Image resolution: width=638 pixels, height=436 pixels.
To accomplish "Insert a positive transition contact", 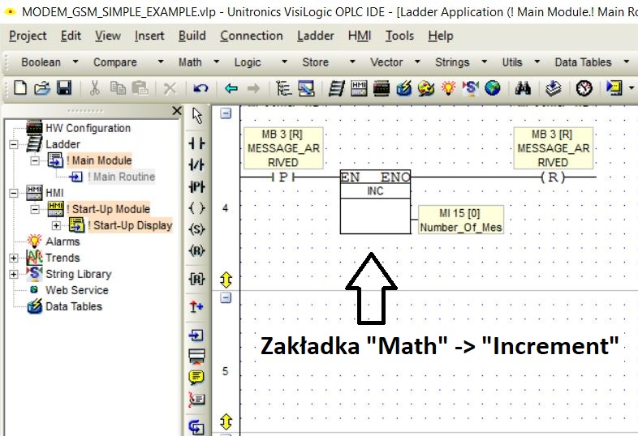I will click(197, 186).
